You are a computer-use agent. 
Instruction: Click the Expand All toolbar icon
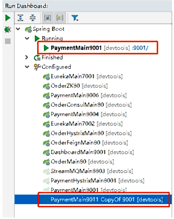coord(20,18)
